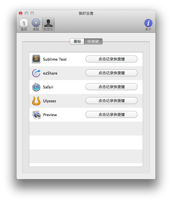
Task: Record shortcut for ezShare
Action: pos(111,73)
